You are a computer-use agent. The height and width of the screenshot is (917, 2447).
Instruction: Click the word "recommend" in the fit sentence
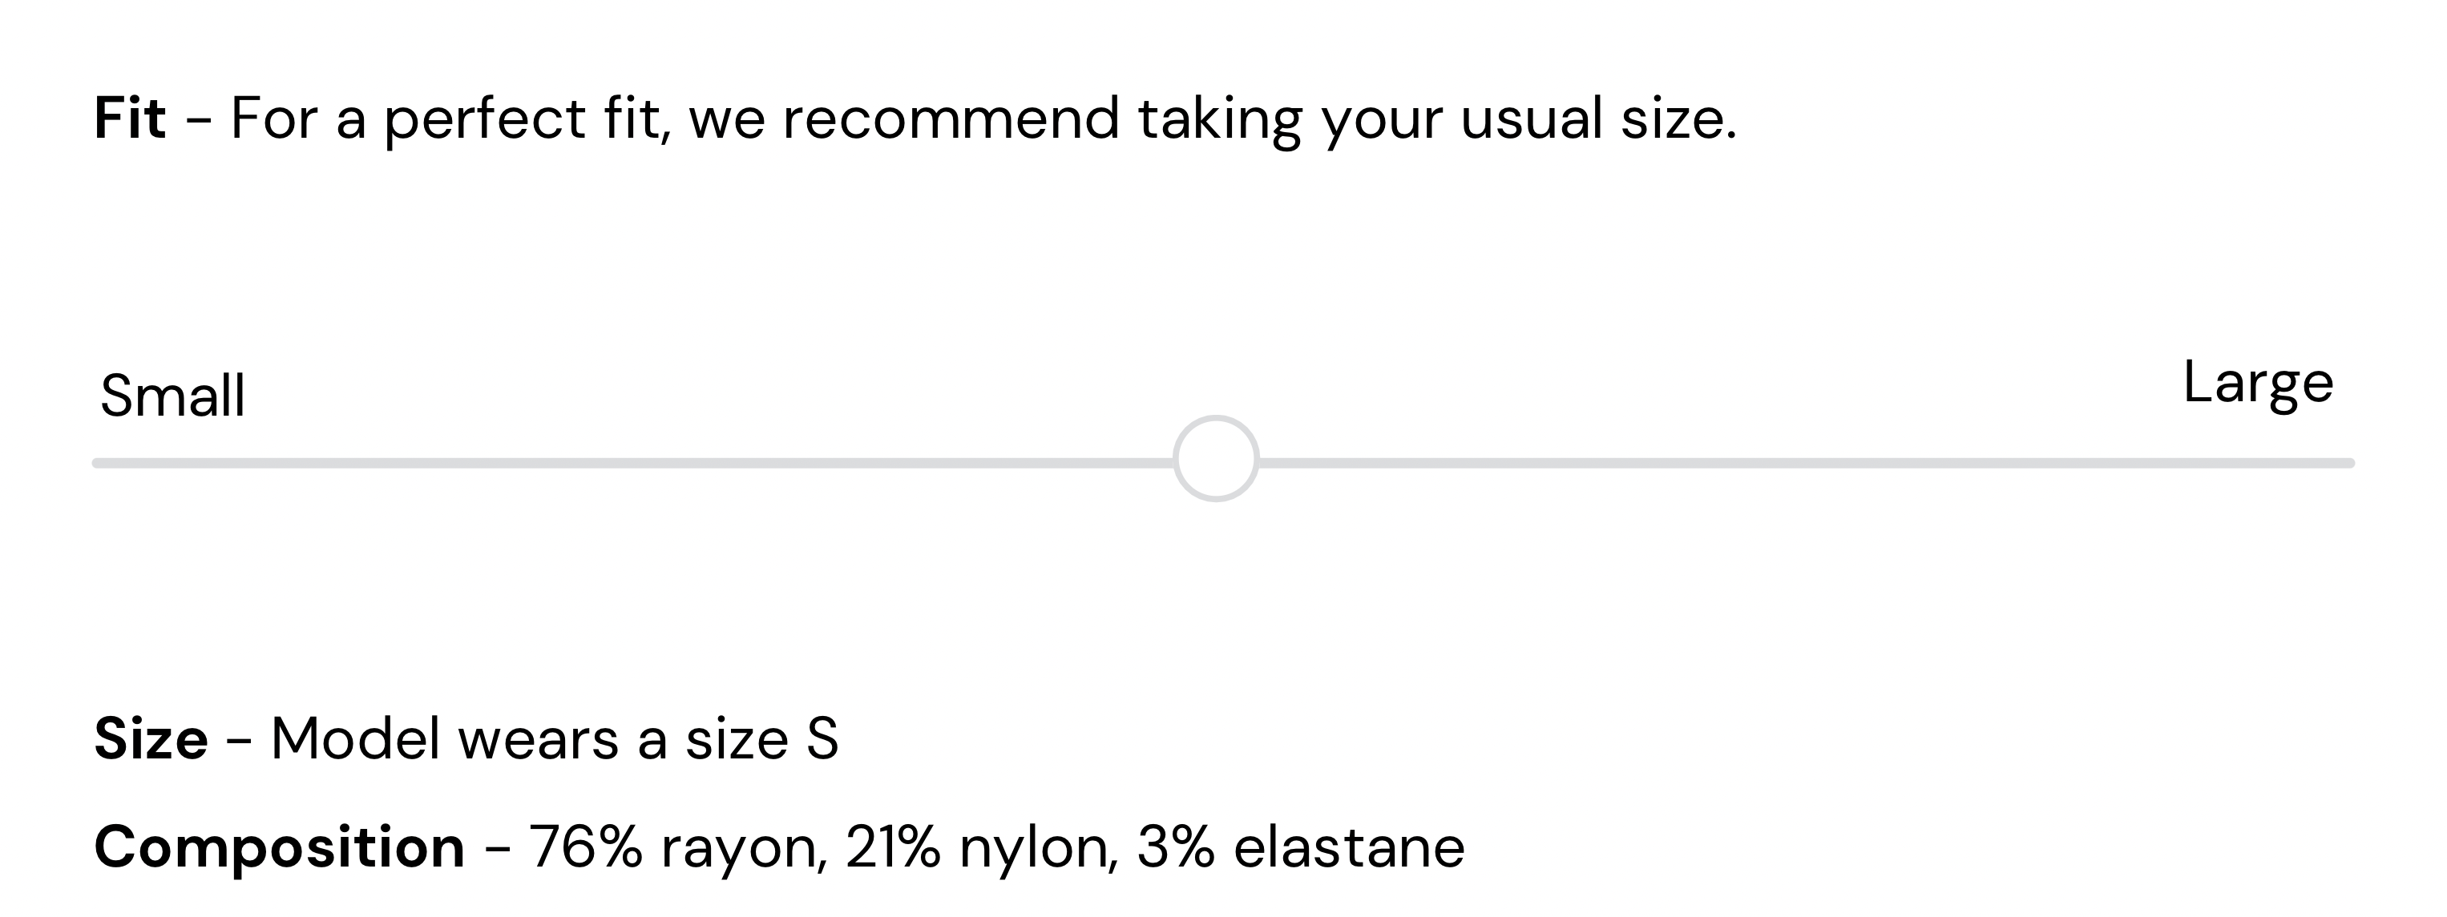click(x=951, y=119)
